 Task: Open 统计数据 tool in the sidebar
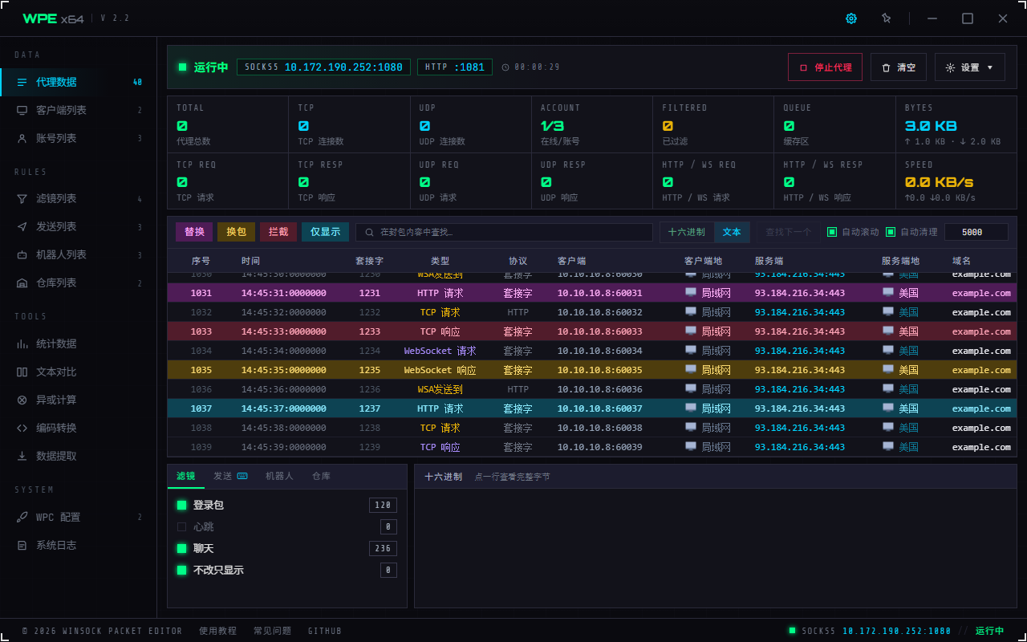(x=78, y=343)
